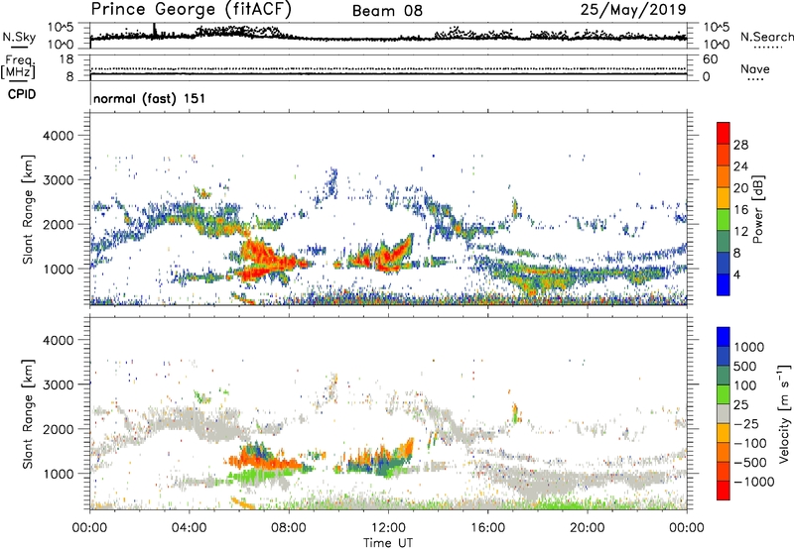Click the 'N.Sky' label
Screen dimensions: 794x549
click(x=19, y=37)
